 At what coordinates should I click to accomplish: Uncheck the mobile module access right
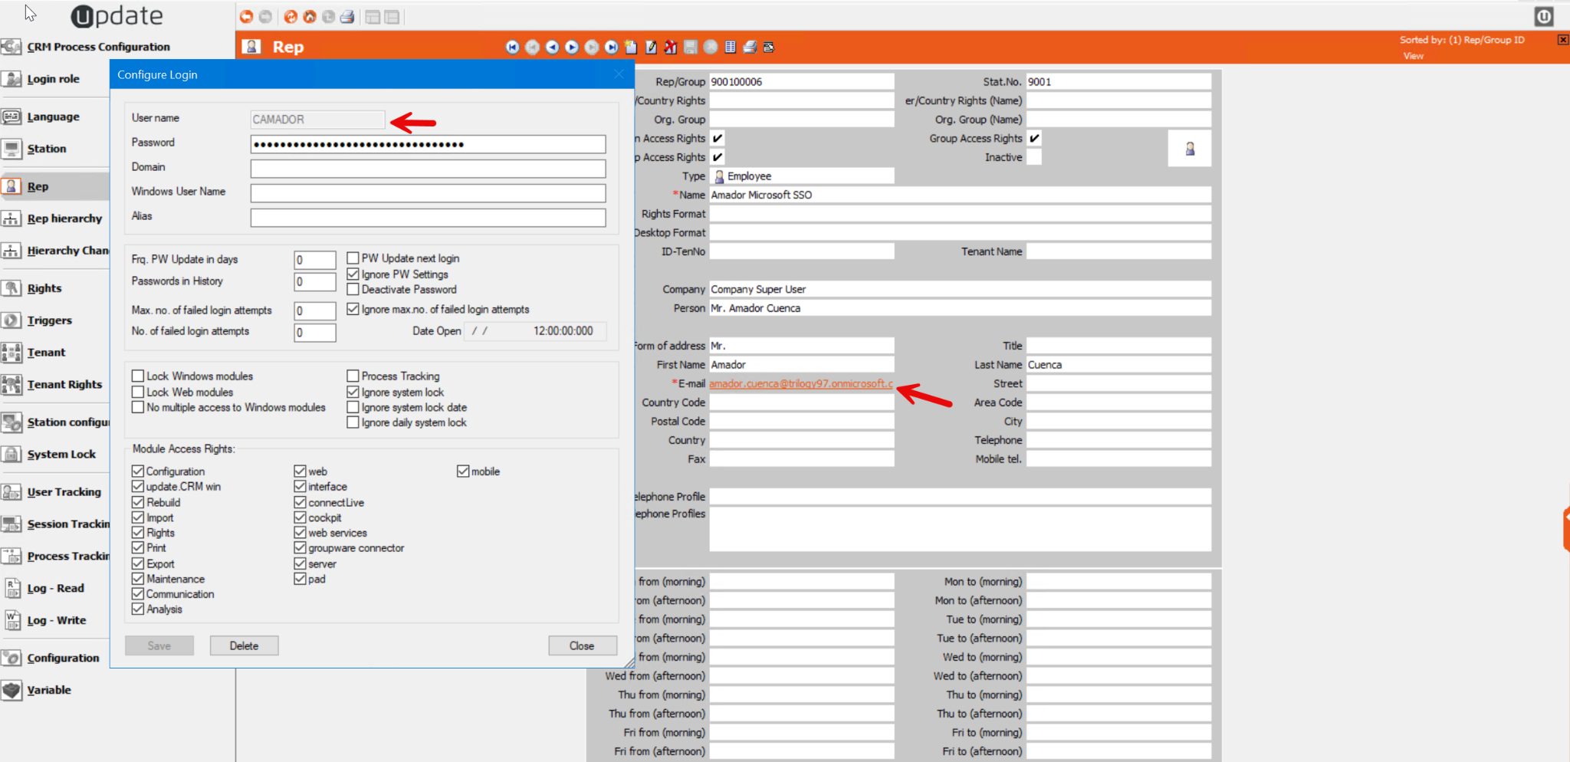463,471
